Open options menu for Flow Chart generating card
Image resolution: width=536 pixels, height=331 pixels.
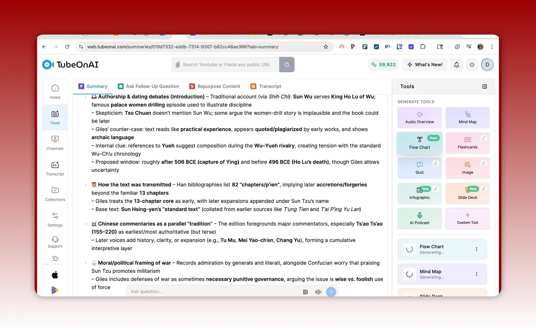pos(477,249)
